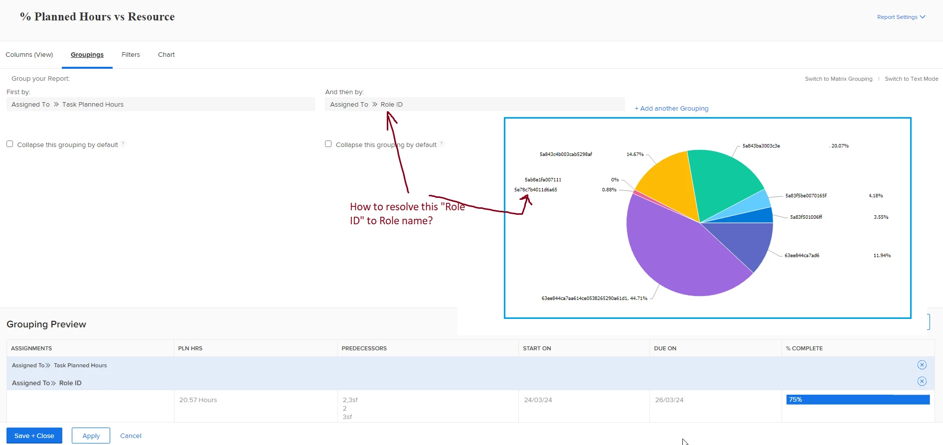Screen dimensions: 943x445
Task: Open help icon beside second collapse grouping option
Action: click(x=442, y=144)
